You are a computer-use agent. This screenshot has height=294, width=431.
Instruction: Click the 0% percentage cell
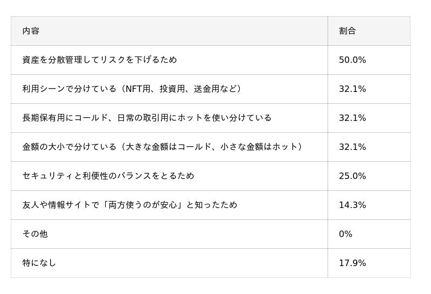345,234
